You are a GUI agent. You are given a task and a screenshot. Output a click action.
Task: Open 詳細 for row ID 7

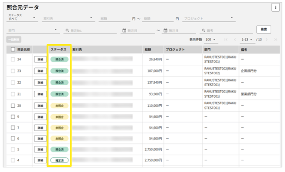(x=40, y=128)
